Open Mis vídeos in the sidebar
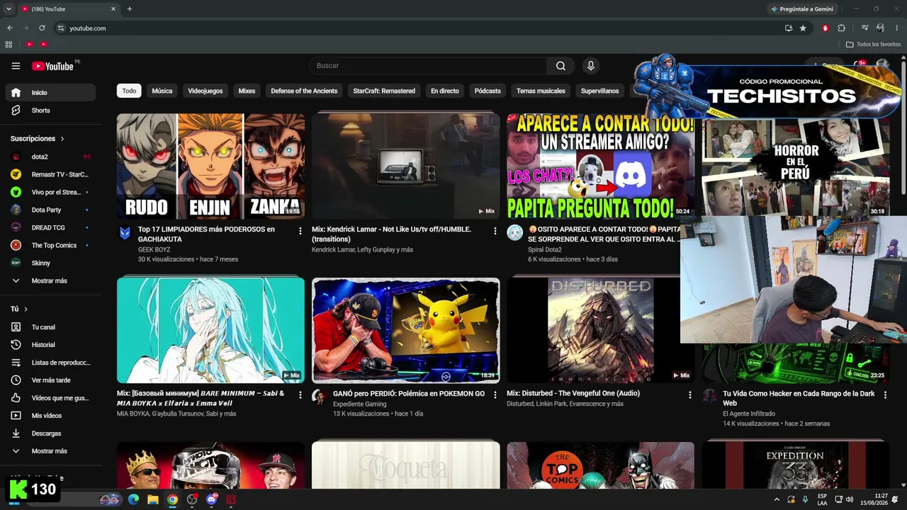 tap(50, 416)
